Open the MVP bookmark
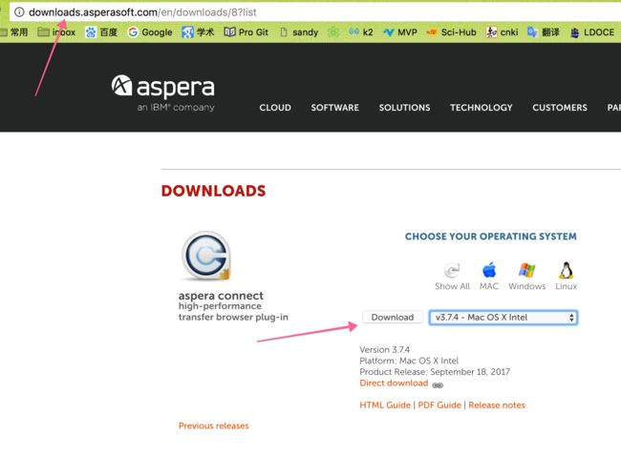Viewport: 621px width, 456px height. [400, 32]
